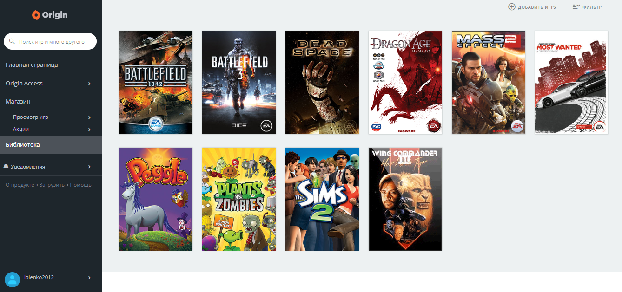Click the plus icon to add game
This screenshot has height=292, width=622.
click(x=511, y=7)
